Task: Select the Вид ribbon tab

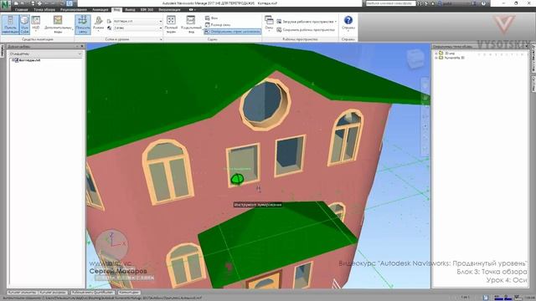Action: tap(116, 9)
